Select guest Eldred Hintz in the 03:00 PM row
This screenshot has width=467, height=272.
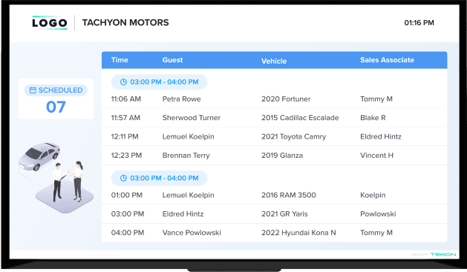click(x=183, y=214)
